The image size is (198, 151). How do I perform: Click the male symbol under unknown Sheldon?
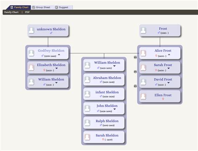pyautogui.click(x=51, y=33)
